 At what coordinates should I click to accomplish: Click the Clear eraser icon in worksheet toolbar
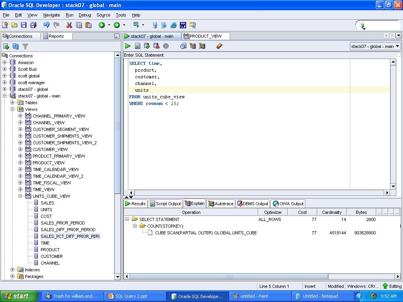[x=219, y=46]
